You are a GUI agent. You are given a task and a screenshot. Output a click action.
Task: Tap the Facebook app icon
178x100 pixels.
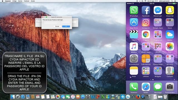click(146, 10)
